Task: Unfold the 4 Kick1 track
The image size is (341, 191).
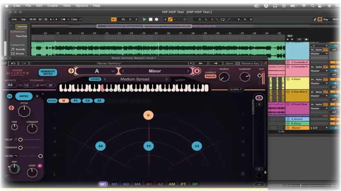Action: pos(288,79)
